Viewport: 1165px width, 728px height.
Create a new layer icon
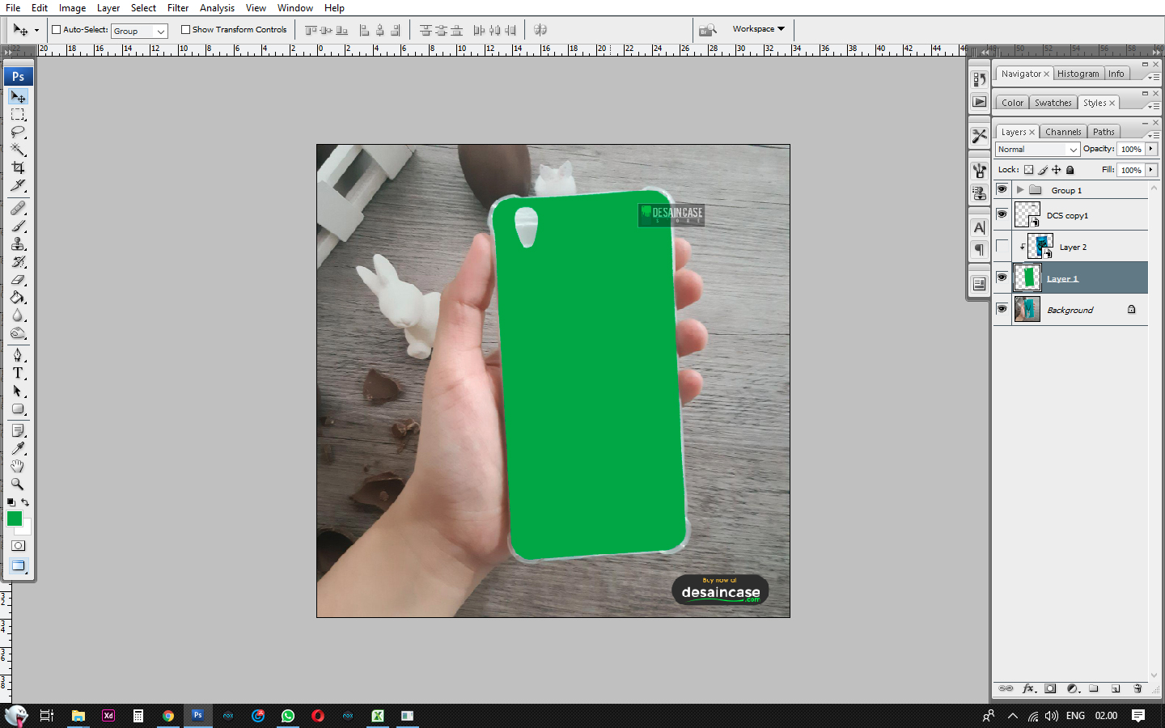pyautogui.click(x=1116, y=689)
